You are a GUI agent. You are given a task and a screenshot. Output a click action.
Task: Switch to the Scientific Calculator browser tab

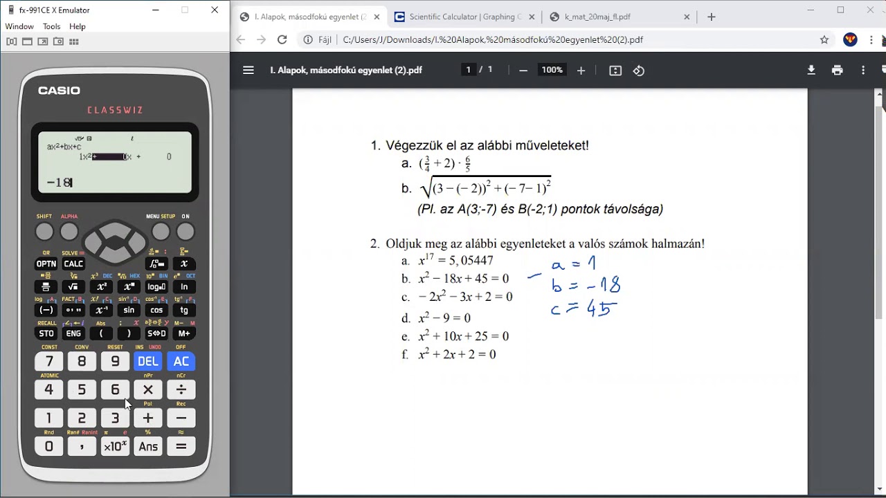465,17
